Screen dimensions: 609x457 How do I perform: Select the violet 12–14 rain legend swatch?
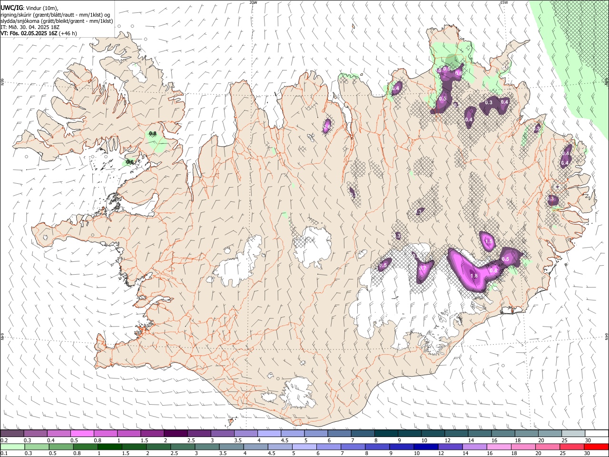(450, 447)
